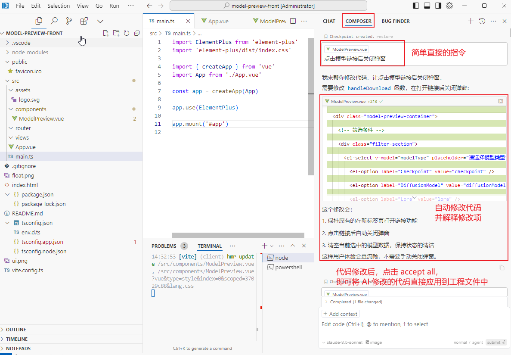Split the editor with split icon

pyautogui.click(x=293, y=21)
